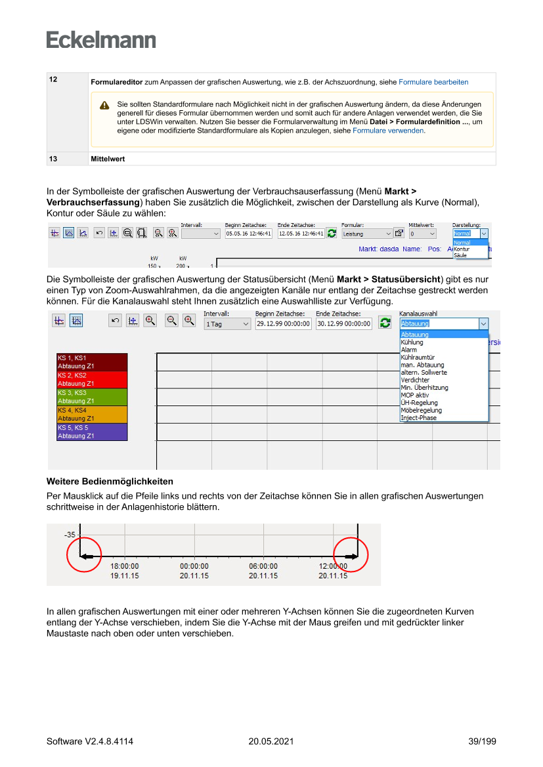The width and height of the screenshot is (543, 767).
Task: Select Verdichter in the channel list
Action: (x=415, y=380)
